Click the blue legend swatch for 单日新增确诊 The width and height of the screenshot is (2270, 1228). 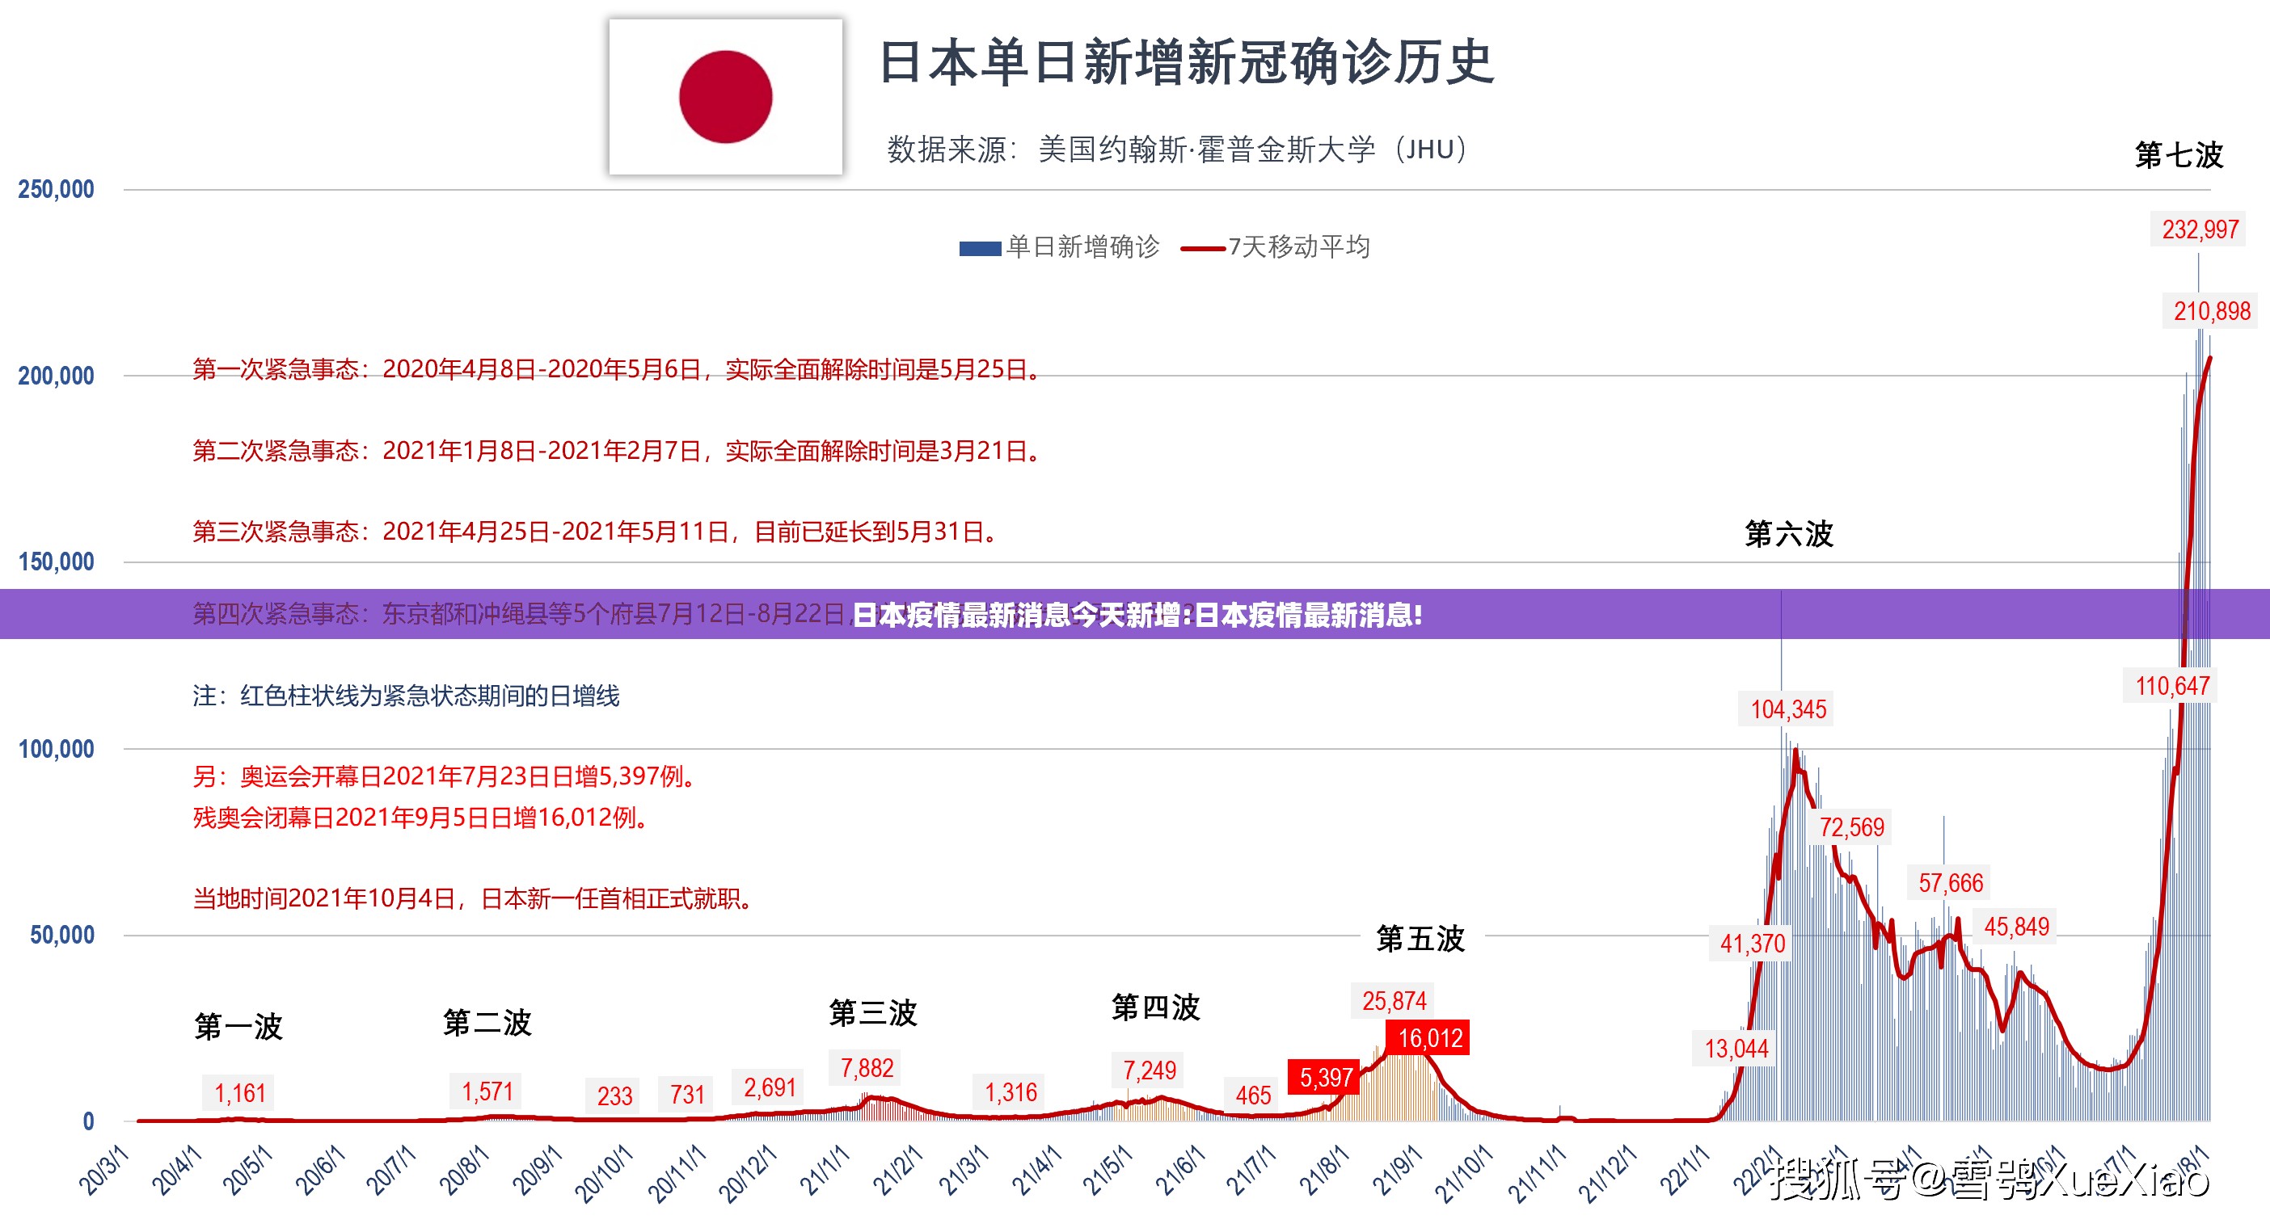(x=980, y=248)
